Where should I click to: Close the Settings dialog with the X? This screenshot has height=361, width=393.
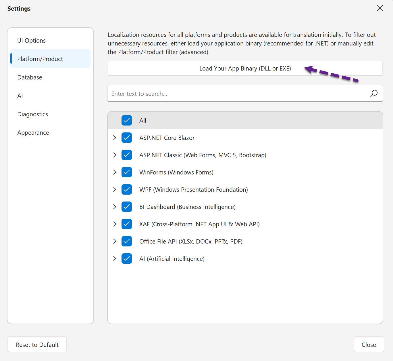380,8
